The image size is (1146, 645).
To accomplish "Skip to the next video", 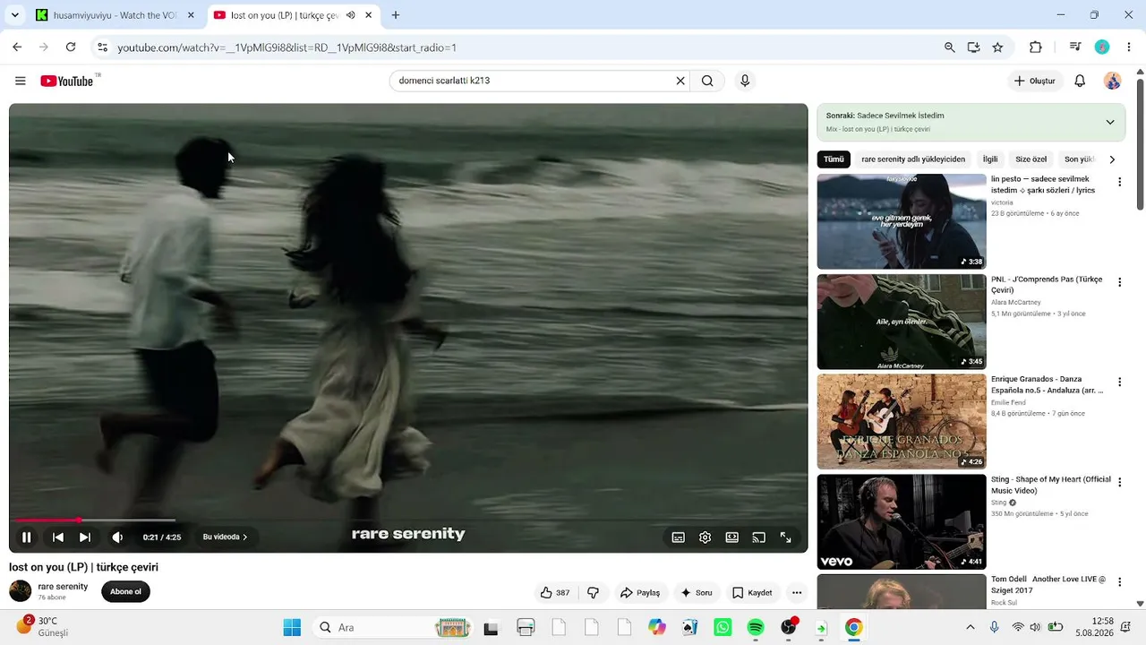I will tap(85, 537).
